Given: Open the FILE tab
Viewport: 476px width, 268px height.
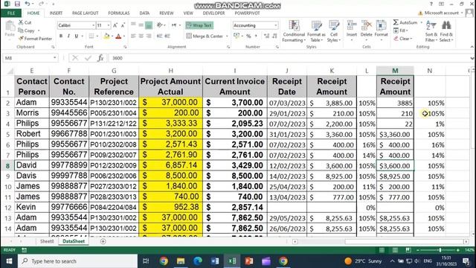Looking at the screenshot, I should [x=11, y=13].
